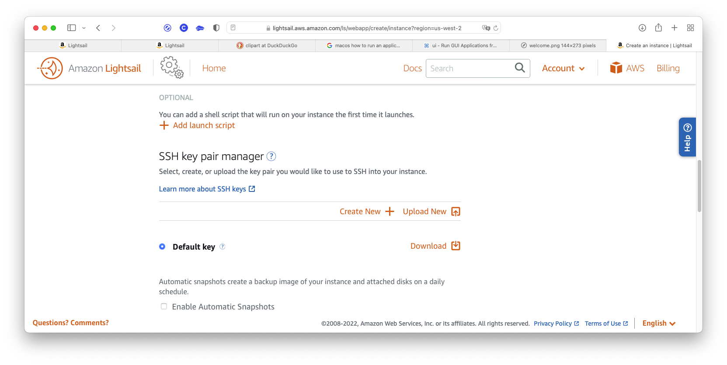Select the Default key radio button
This screenshot has height=365, width=727.
click(162, 247)
